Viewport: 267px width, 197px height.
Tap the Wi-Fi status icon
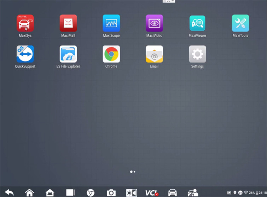point(246,192)
